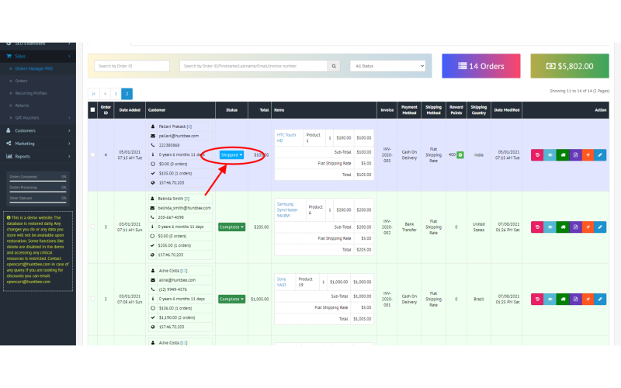Click email pallavi@huntbee.com
The image size is (621, 388).
pyautogui.click(x=179, y=136)
